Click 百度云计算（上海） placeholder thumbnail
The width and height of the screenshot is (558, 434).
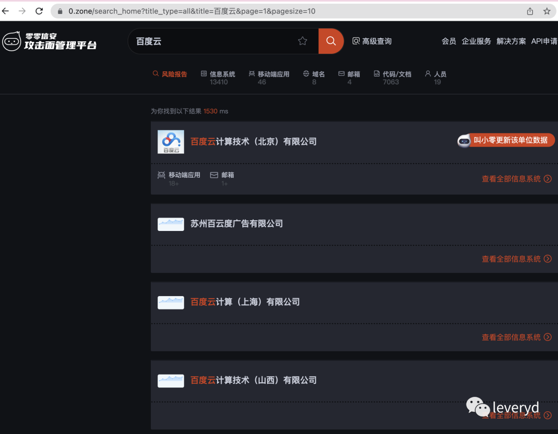(x=171, y=302)
